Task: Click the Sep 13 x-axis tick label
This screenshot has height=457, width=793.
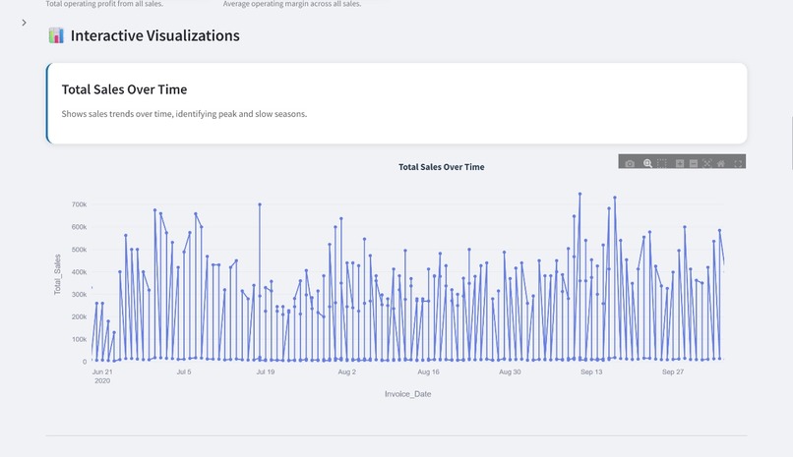Action: pos(591,372)
